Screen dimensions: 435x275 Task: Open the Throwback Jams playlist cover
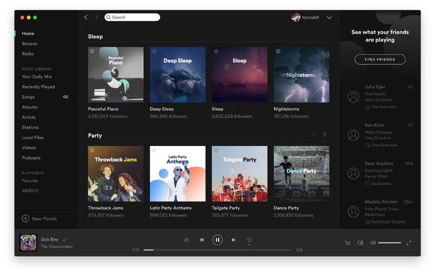(115, 174)
